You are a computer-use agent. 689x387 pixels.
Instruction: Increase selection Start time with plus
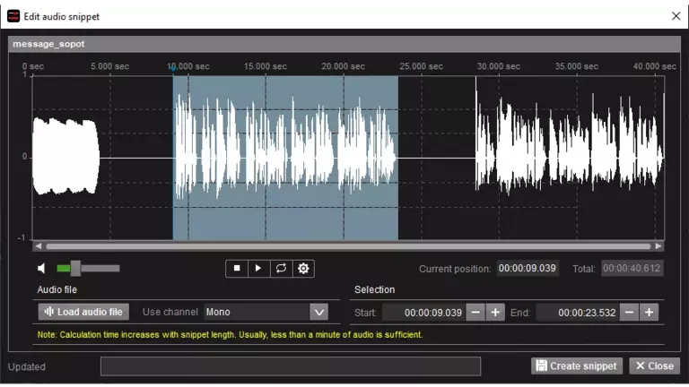pos(495,312)
